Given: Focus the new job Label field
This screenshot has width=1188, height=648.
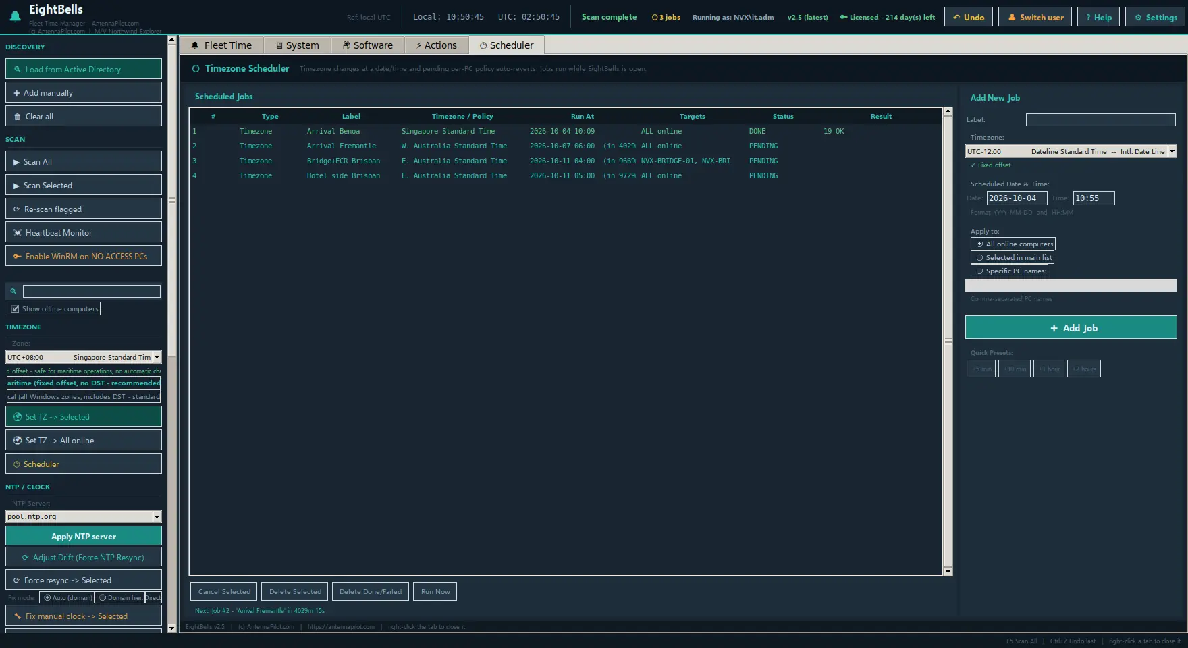Looking at the screenshot, I should pos(1100,119).
